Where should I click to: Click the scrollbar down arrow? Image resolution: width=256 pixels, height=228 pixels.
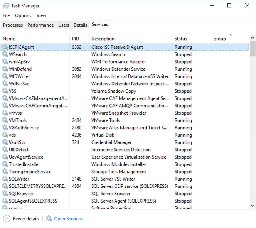[253, 206]
